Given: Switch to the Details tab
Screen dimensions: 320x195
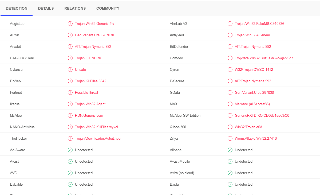Looking at the screenshot, I should coord(46,8).
